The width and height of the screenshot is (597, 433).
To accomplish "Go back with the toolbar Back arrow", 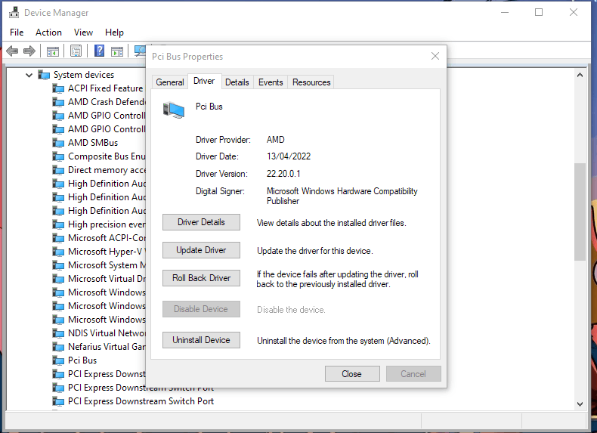I will pyautogui.click(x=12, y=51).
